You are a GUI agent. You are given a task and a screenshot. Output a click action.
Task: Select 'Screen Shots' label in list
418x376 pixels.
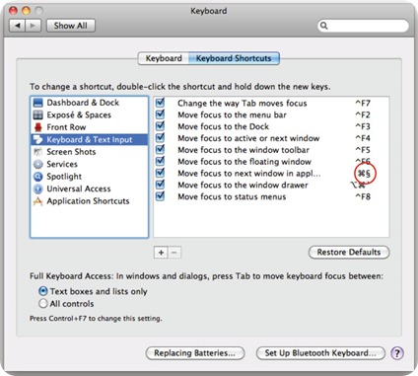(x=71, y=152)
